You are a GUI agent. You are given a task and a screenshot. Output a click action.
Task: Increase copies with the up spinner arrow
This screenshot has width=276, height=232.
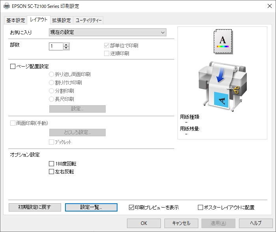click(x=66, y=45)
